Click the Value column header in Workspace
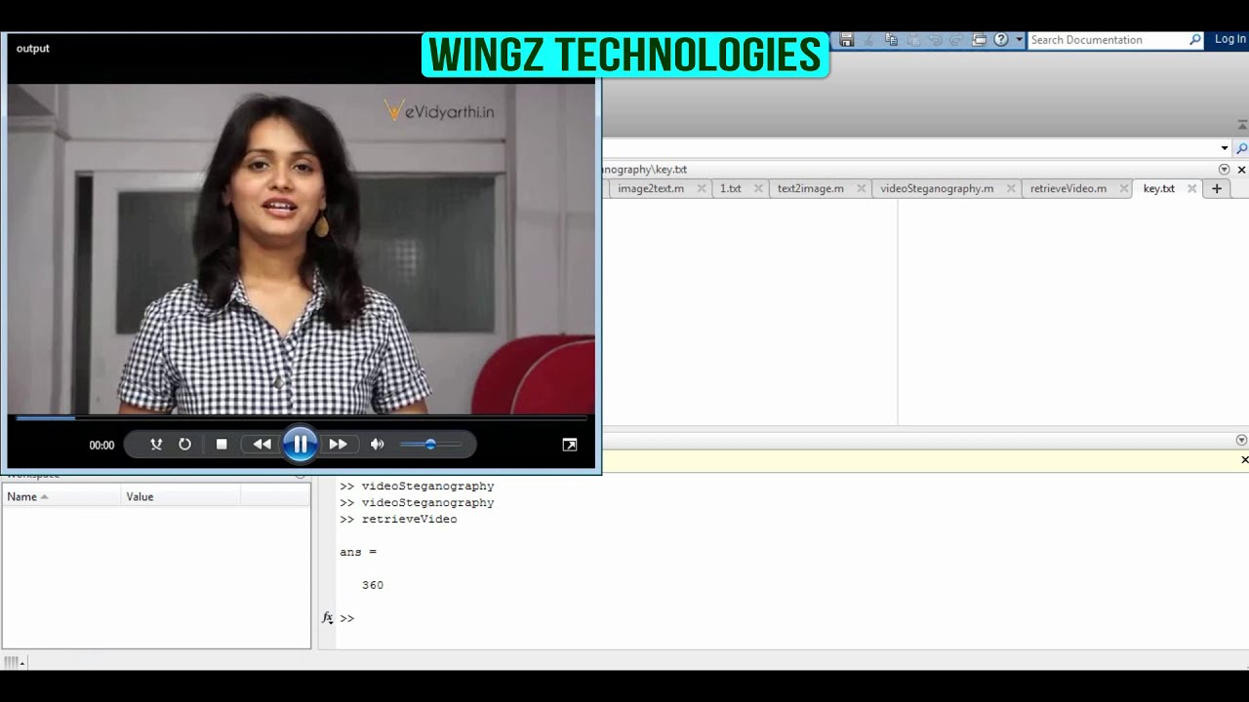 click(181, 496)
